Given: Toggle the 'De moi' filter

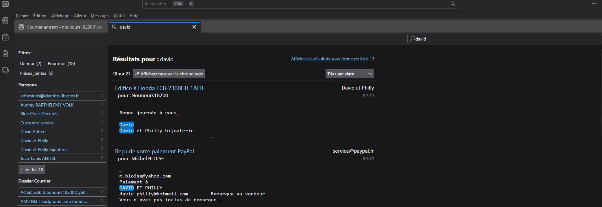Looking at the screenshot, I should pos(31,63).
